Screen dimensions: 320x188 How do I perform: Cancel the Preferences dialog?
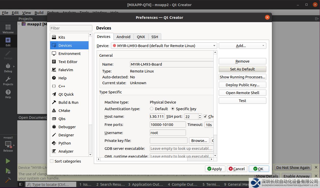click(x=237, y=169)
